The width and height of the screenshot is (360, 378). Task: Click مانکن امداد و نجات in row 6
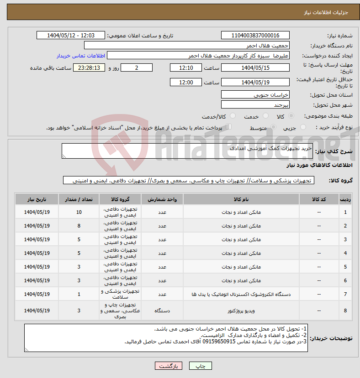pyautogui.click(x=241, y=280)
